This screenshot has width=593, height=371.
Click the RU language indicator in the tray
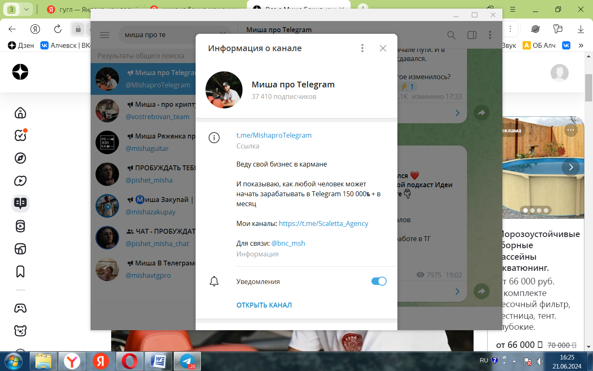pos(484,360)
